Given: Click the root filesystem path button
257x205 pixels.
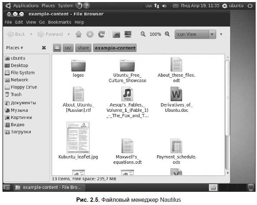Looking at the screenshot, I should [57, 48].
